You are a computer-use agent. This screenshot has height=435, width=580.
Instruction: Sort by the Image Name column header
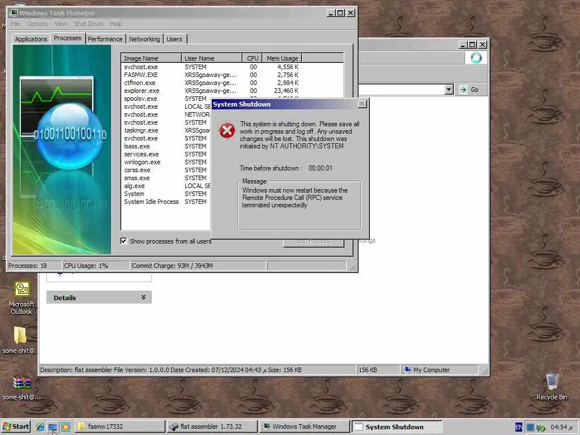[151, 58]
